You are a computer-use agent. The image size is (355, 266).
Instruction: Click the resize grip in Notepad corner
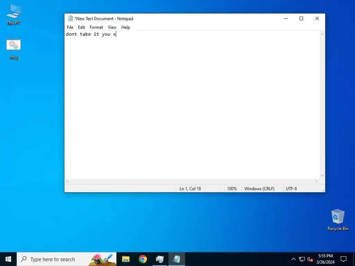323,190
